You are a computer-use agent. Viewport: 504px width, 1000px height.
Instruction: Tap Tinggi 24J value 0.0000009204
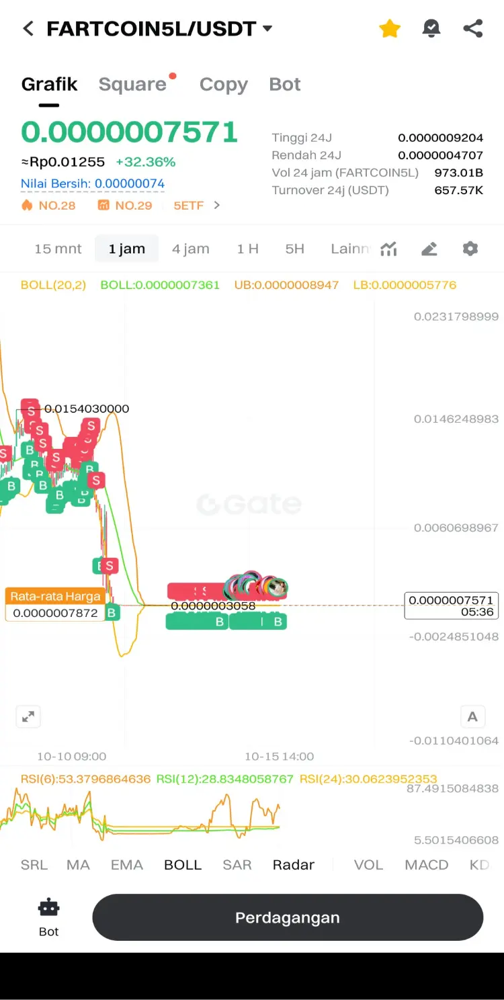tap(441, 138)
